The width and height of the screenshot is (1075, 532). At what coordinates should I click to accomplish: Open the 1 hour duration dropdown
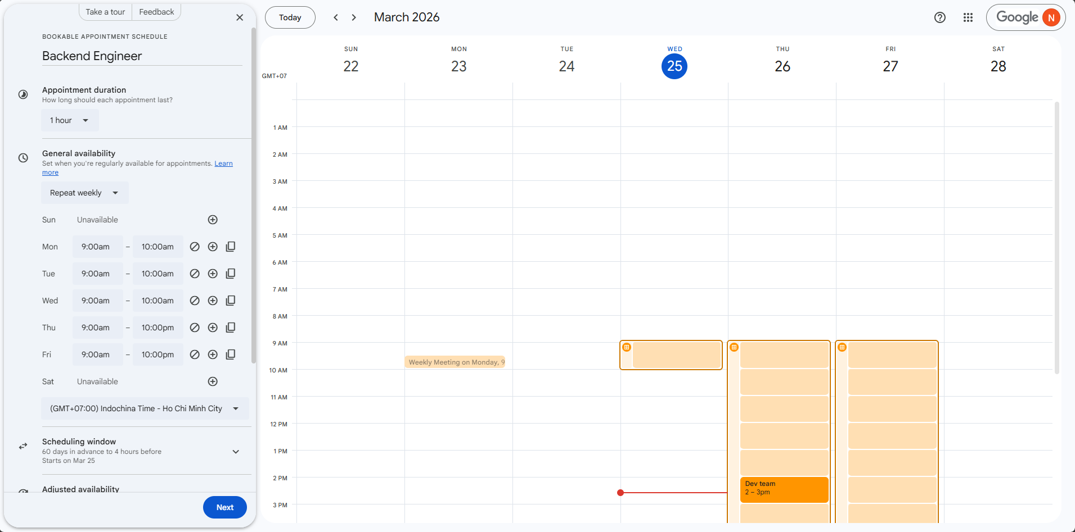pos(69,120)
